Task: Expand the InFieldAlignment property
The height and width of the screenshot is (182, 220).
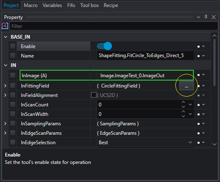Action: pyautogui.click(x=5, y=95)
